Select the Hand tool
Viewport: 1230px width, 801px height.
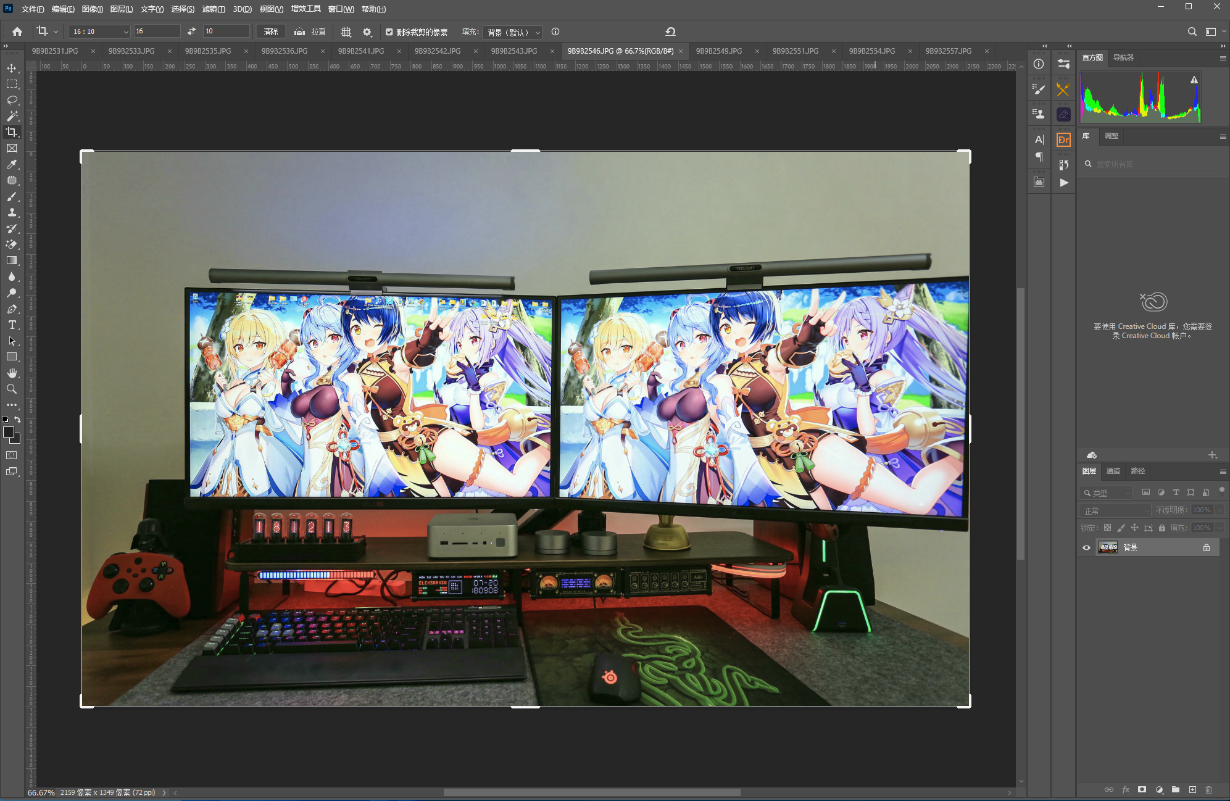[12, 373]
